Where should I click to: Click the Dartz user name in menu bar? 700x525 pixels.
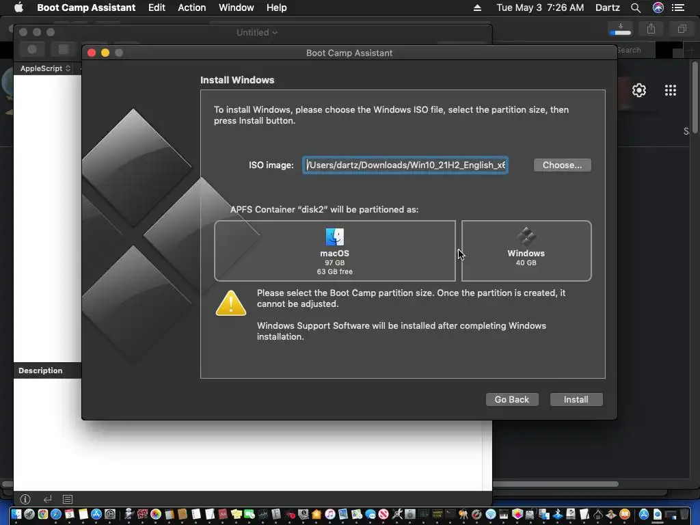tap(608, 8)
